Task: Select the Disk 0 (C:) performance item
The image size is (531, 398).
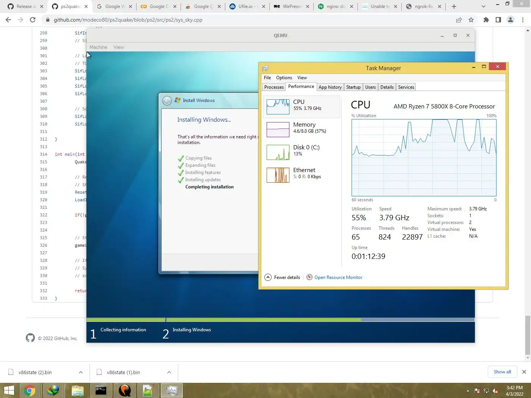Action: [x=301, y=152]
